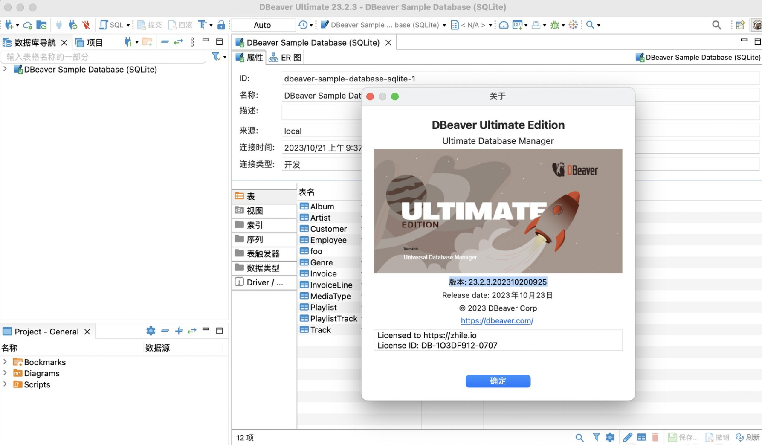762x445 pixels.
Task: Toggle the lock icon in main toolbar
Action: pos(221,25)
